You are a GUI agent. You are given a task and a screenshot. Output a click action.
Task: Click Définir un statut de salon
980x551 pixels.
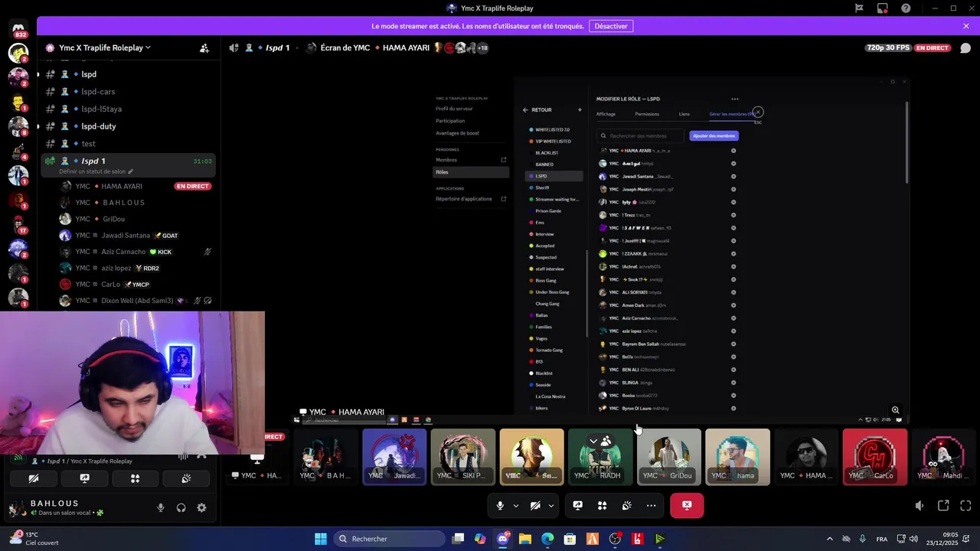pos(92,171)
